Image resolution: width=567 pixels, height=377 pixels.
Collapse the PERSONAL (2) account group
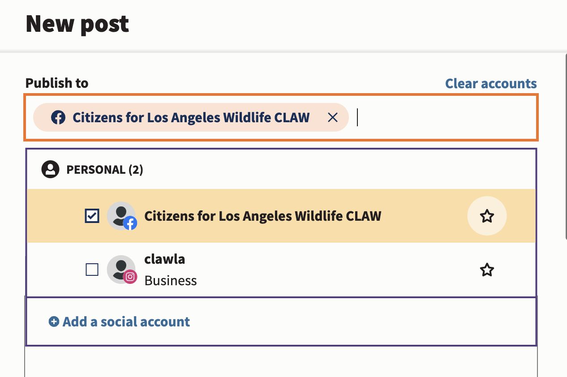tap(105, 170)
